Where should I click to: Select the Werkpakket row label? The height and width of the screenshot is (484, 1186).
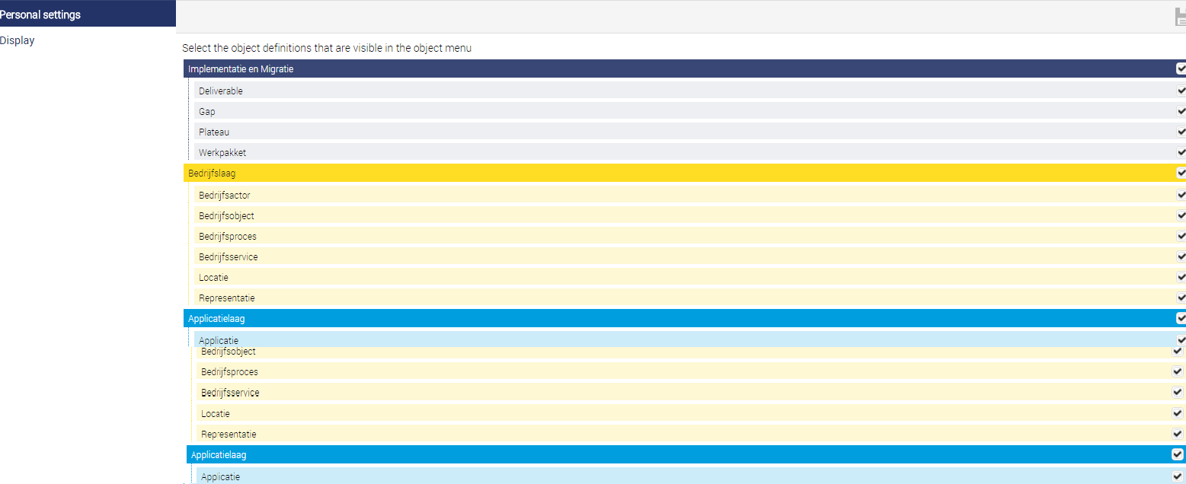click(222, 153)
